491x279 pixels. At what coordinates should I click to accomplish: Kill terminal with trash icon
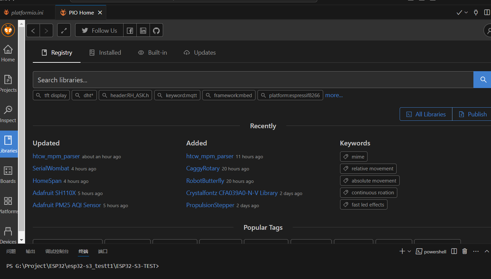(x=465, y=251)
